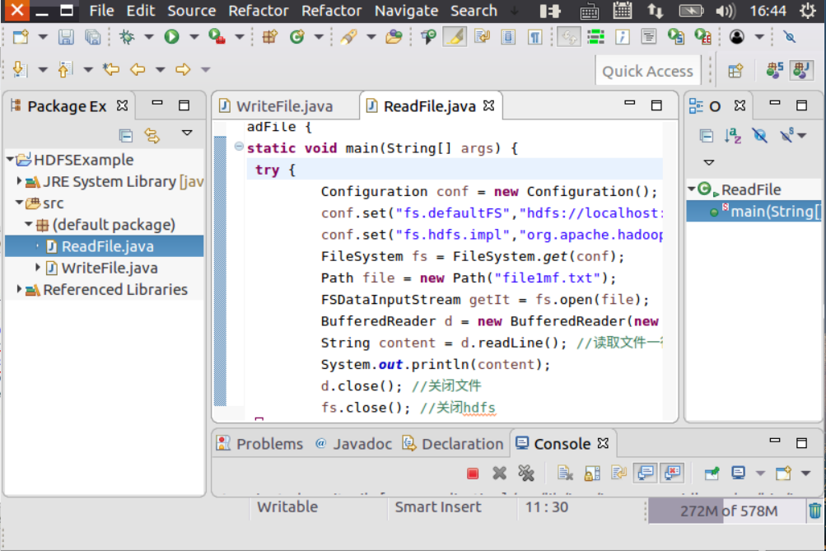Start debugging with the bug icon

tap(127, 37)
